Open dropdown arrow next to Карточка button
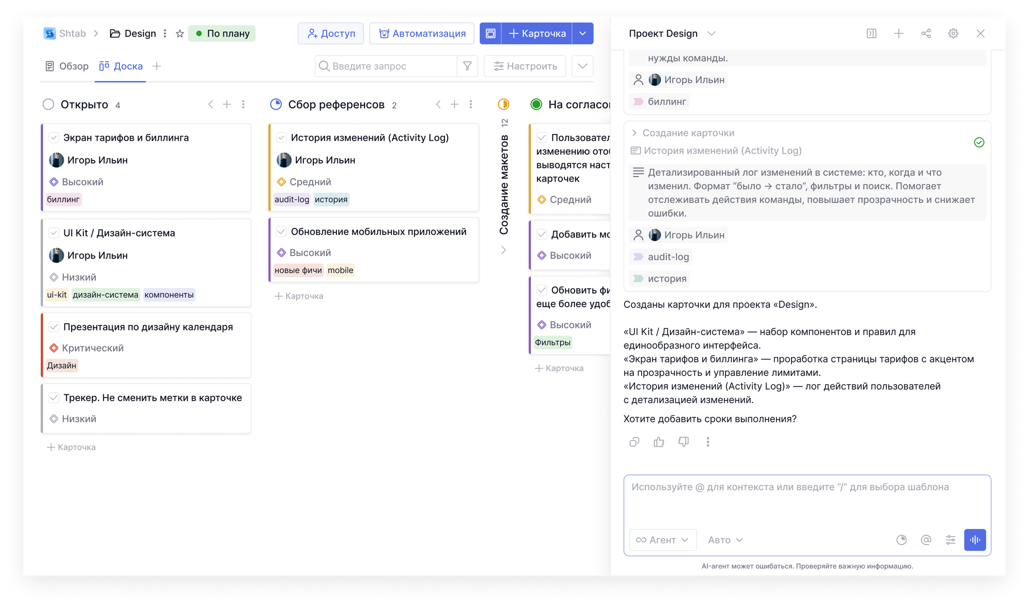Image resolution: width=1029 pixels, height=606 pixels. click(582, 33)
